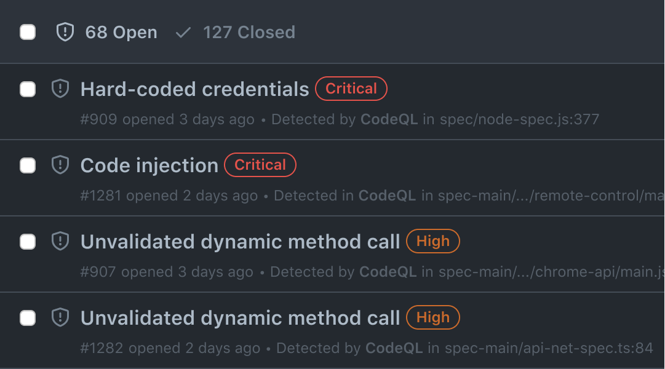The height and width of the screenshot is (369, 665).
Task: Open the Unvalidated dynamic method call alert #907
Action: click(239, 241)
